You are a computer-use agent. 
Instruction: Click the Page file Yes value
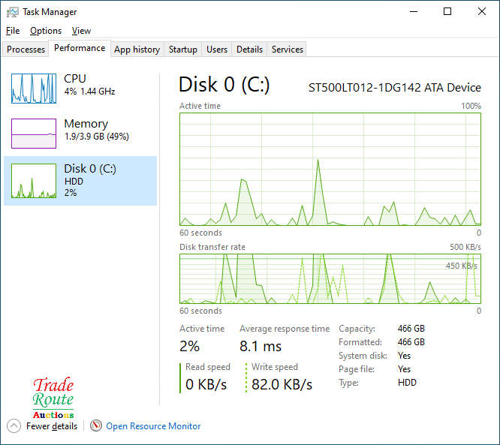click(404, 369)
